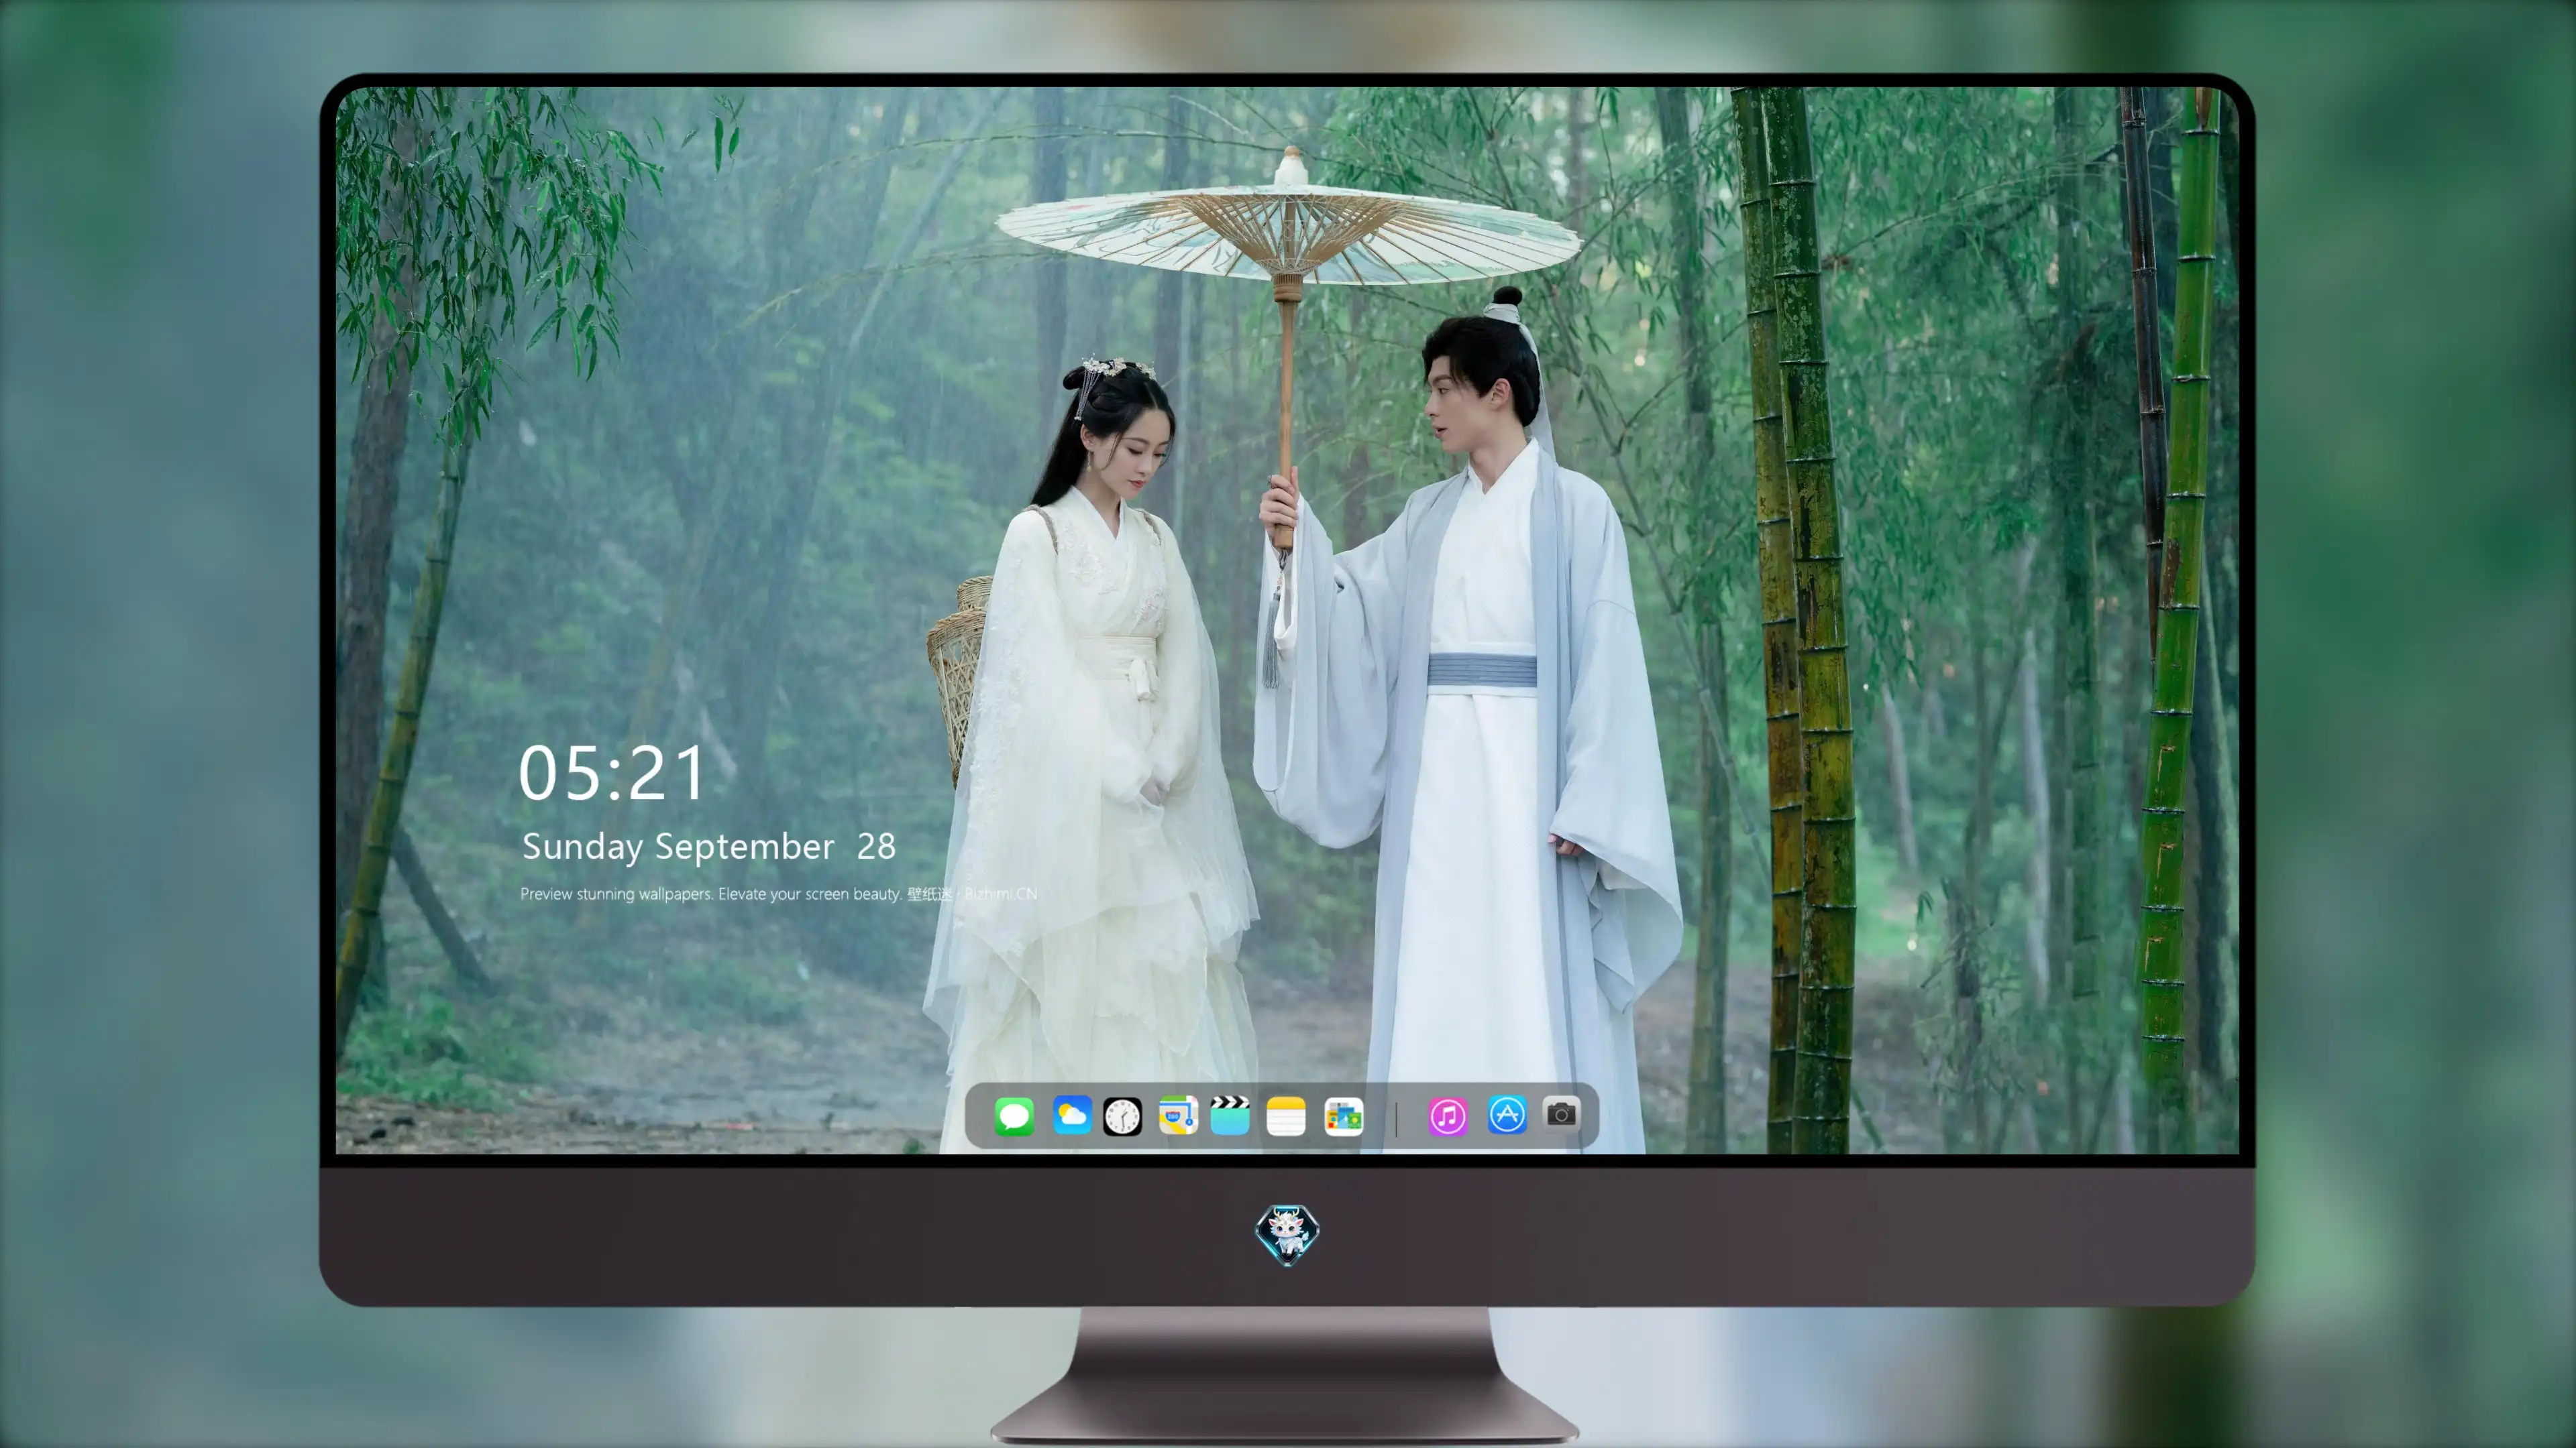This screenshot has height=1448, width=2576.
Task: Open the Clock app in the dock
Action: (x=1122, y=1116)
